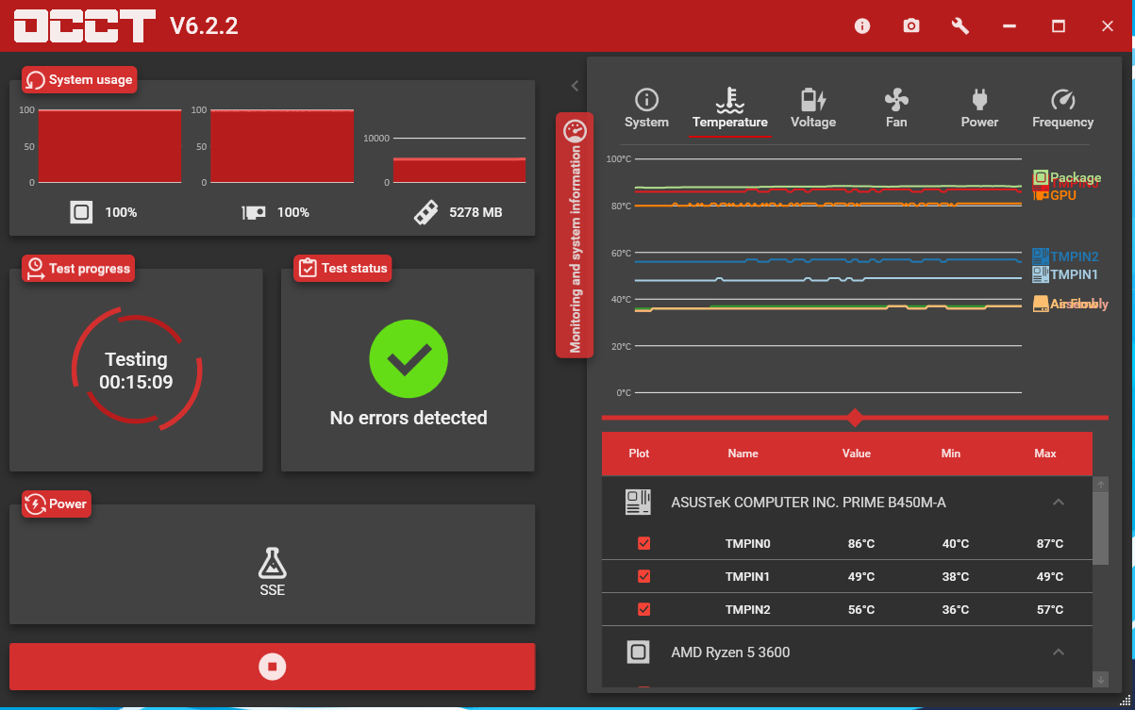
Task: Toggle the Monitoring and system information side tab
Action: [x=575, y=235]
